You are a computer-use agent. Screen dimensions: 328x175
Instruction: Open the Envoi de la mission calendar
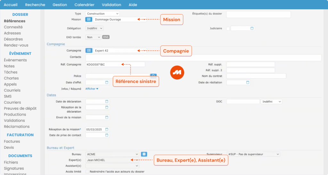click(107, 117)
